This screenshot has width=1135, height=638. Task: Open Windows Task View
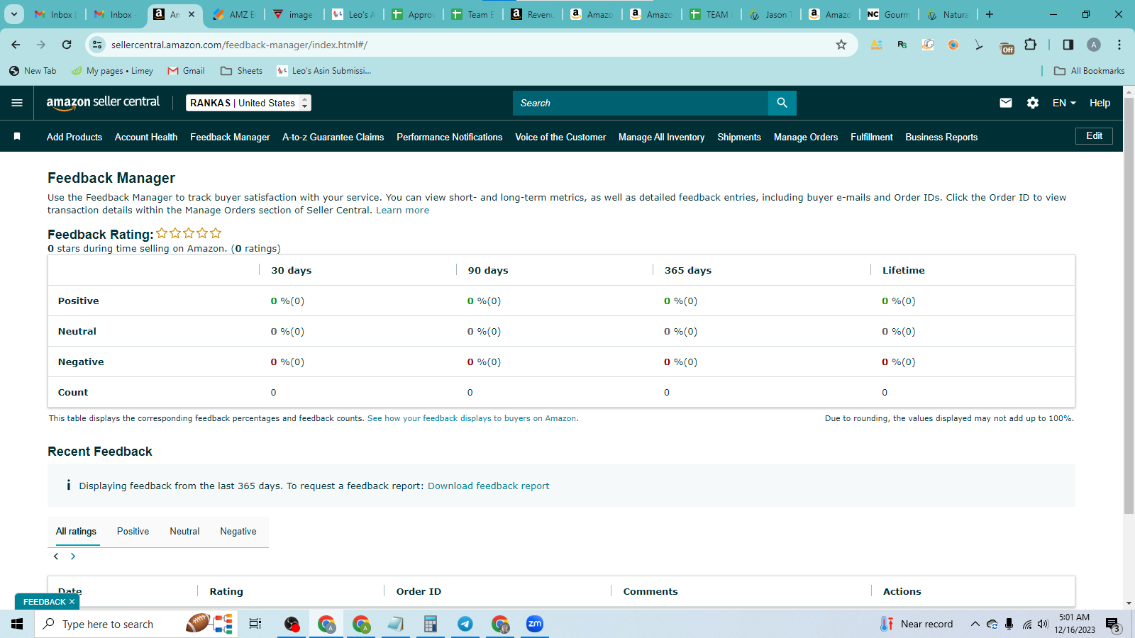coord(255,624)
